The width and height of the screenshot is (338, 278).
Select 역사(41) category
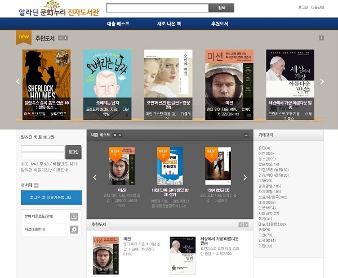265,219
